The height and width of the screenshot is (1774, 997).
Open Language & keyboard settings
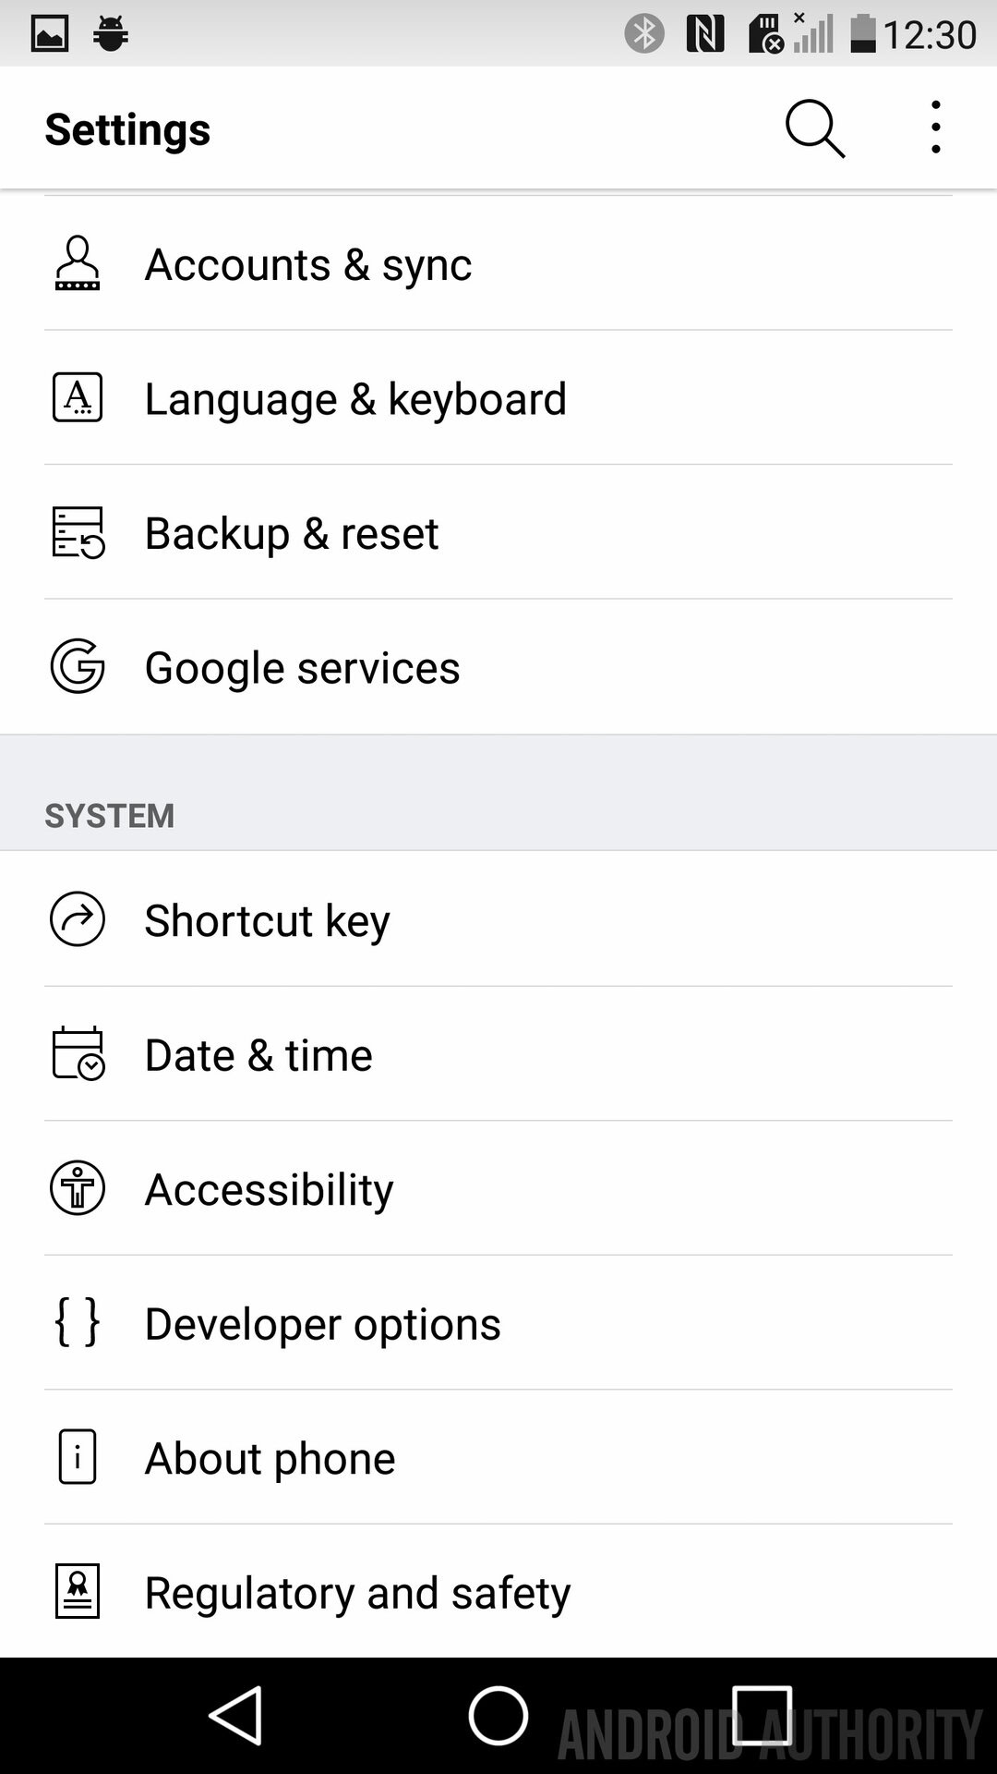pyautogui.click(x=355, y=399)
